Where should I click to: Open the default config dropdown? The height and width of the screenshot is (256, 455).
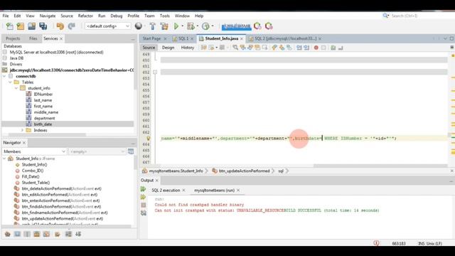click(107, 26)
